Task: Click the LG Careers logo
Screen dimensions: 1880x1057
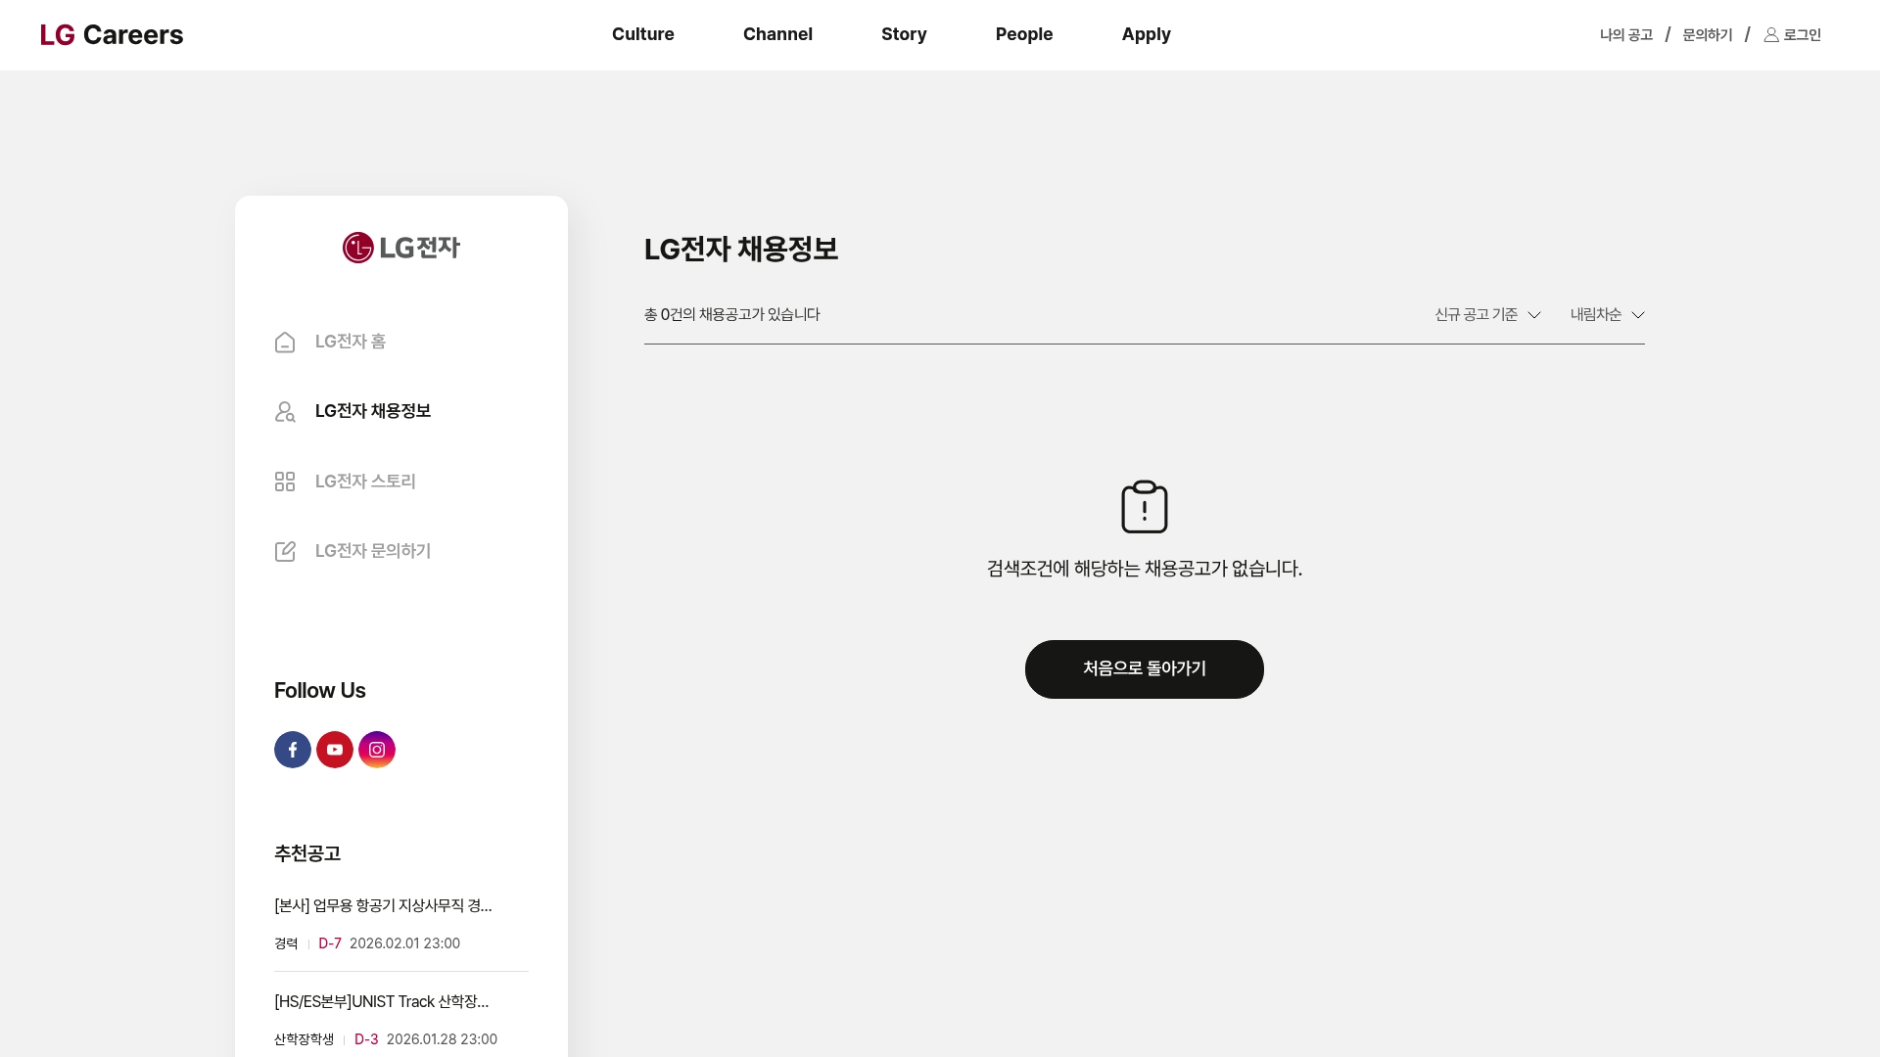Action: (112, 34)
